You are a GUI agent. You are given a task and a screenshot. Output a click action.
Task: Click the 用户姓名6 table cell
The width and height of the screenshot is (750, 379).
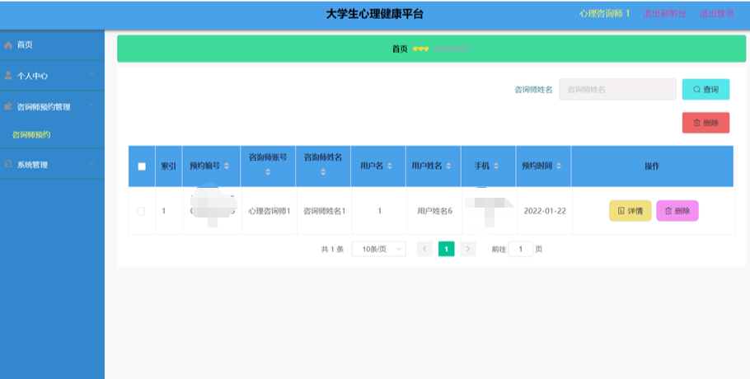tap(435, 211)
